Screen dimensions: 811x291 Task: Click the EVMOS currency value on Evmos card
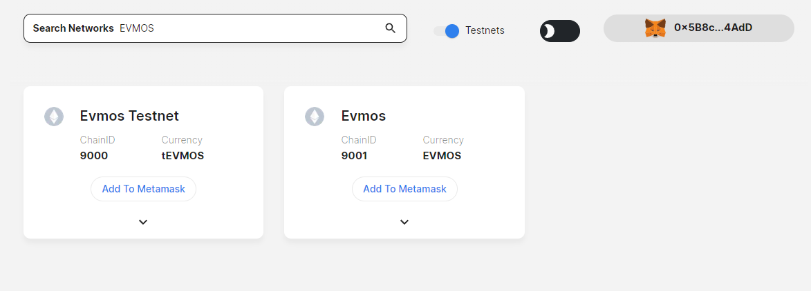442,156
